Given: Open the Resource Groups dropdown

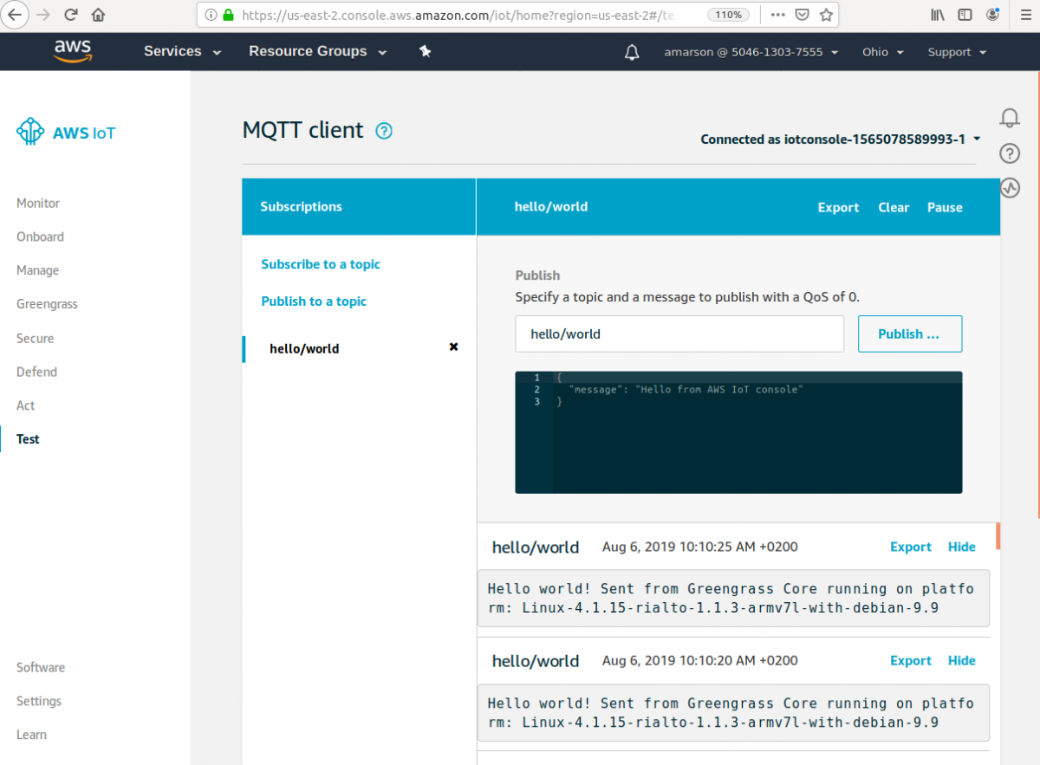Looking at the screenshot, I should (317, 52).
